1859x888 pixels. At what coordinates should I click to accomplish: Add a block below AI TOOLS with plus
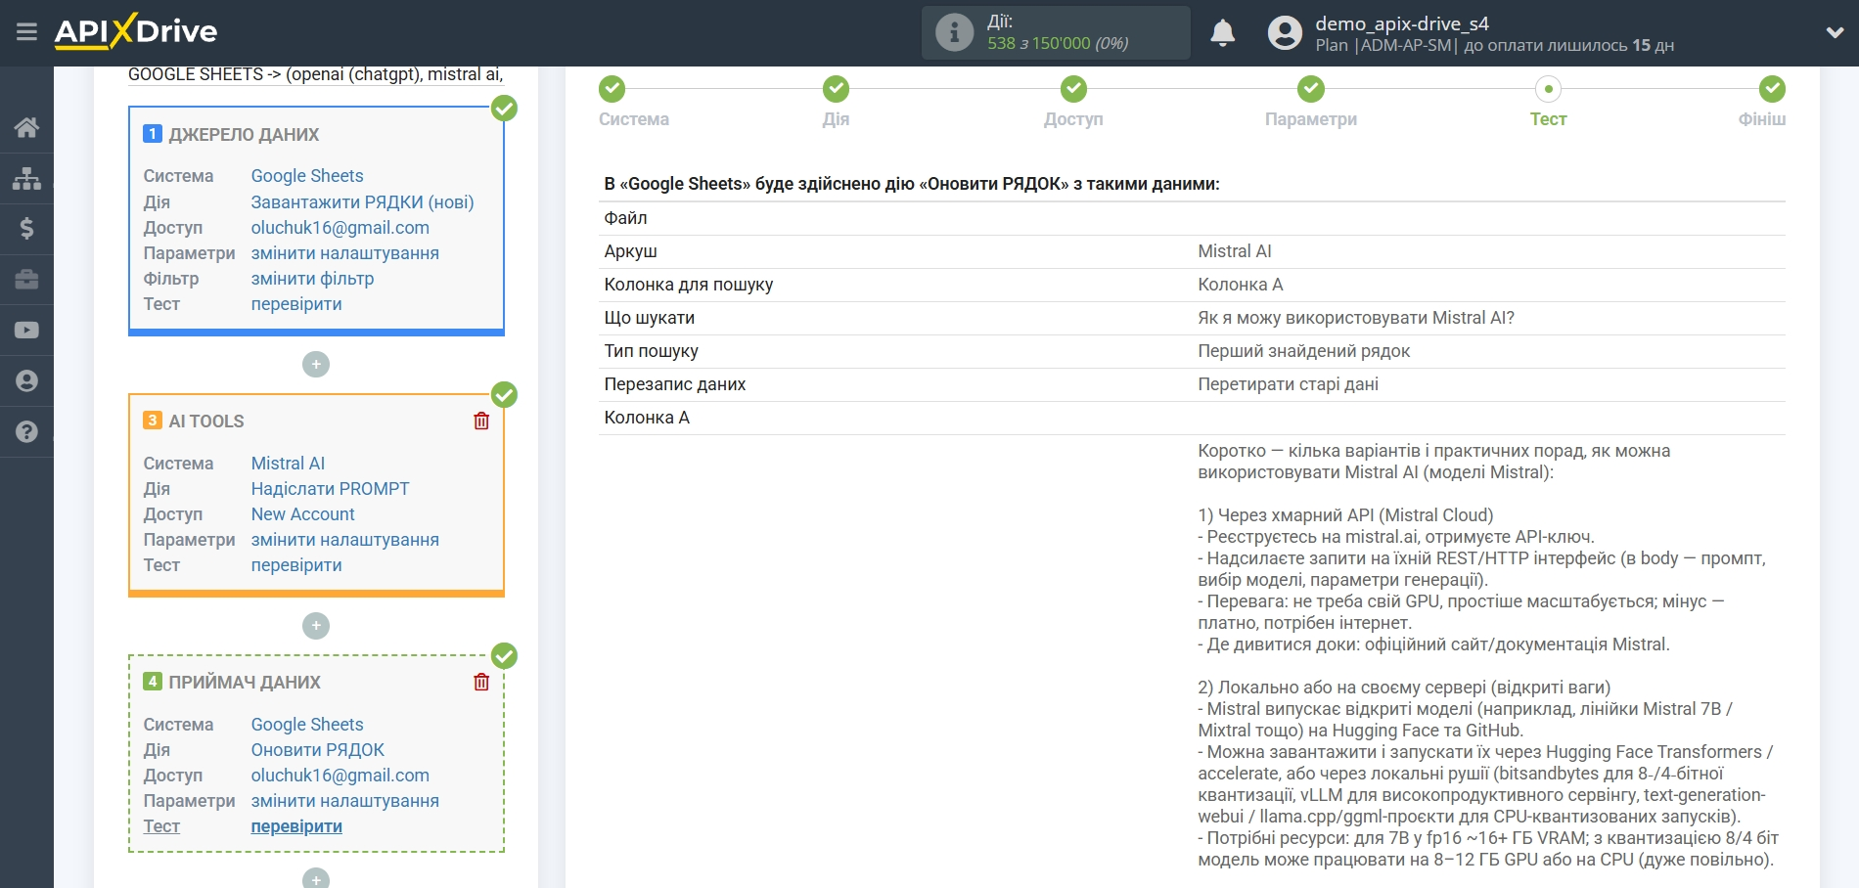[x=316, y=626]
